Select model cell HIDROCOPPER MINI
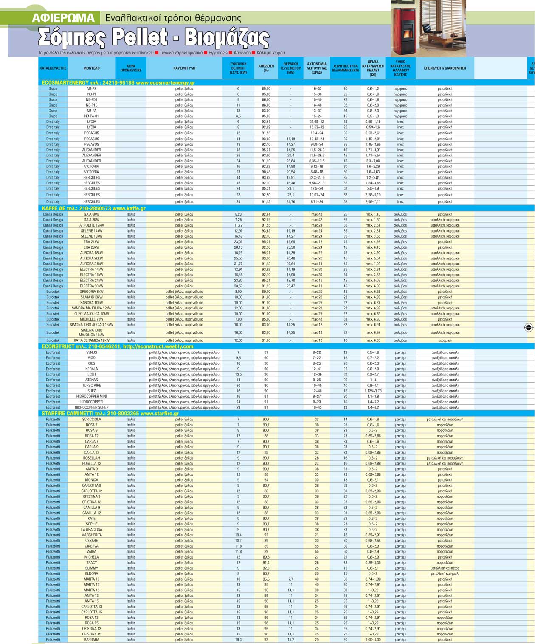 (x=91, y=397)
